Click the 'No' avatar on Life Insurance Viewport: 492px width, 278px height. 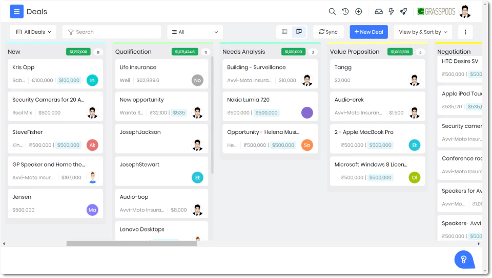pos(197,80)
